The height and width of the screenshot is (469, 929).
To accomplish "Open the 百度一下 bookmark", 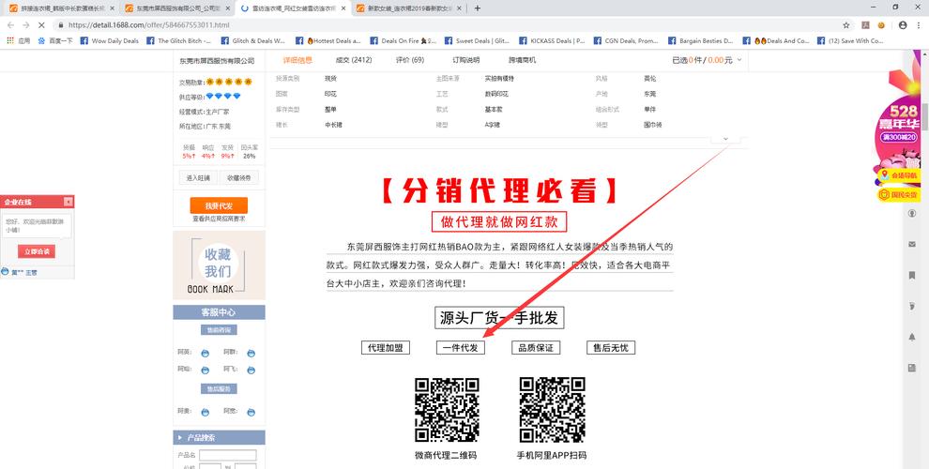I will 55,41.
